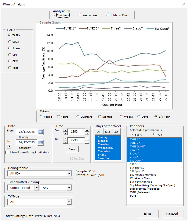Close the TVmap Analysis dialog

click(184, 4)
